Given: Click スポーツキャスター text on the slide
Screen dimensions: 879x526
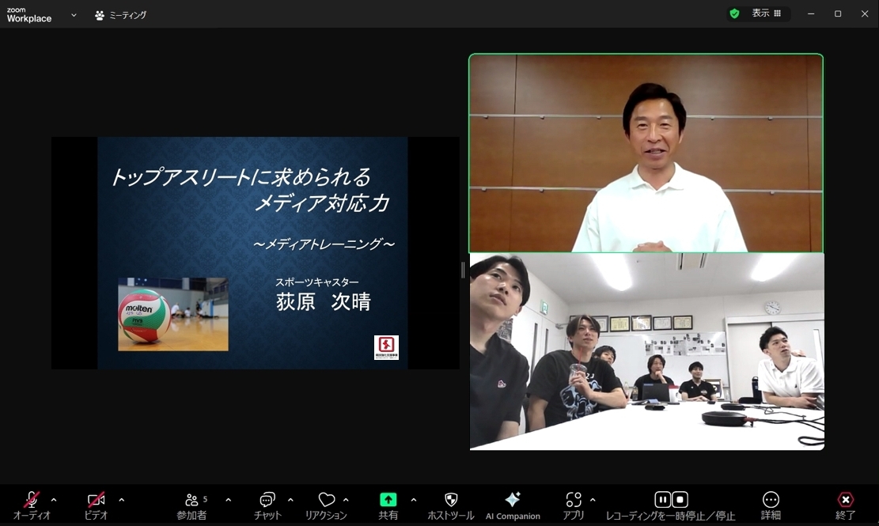Looking at the screenshot, I should coord(316,282).
